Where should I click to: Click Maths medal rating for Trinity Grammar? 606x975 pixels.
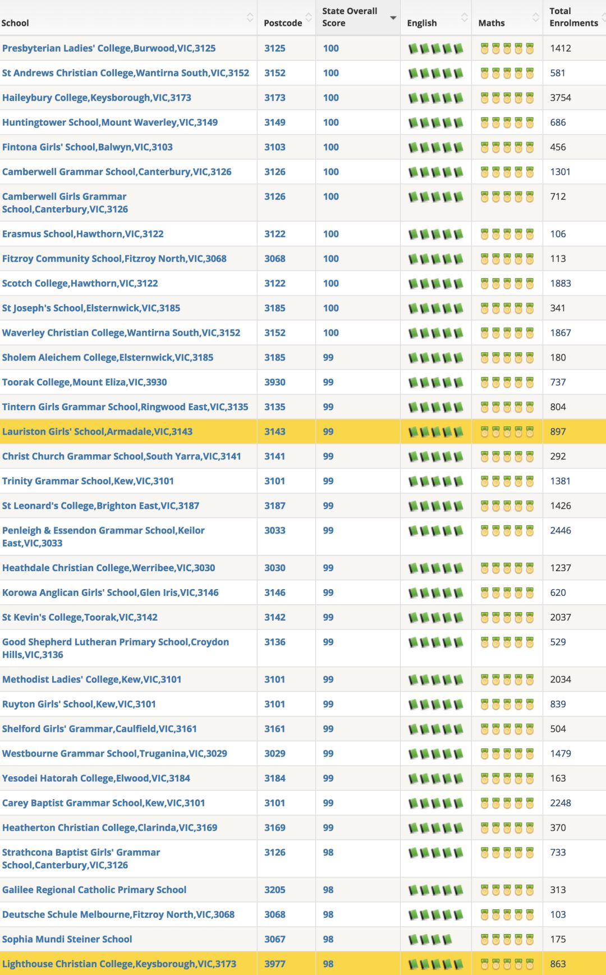pos(507,481)
